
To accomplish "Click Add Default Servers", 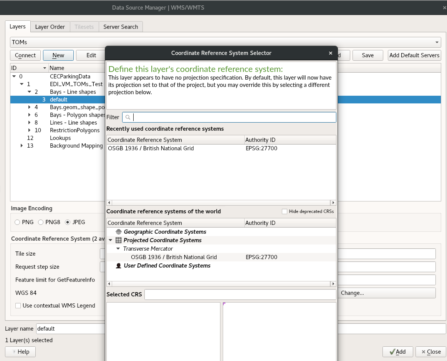I will click(414, 55).
